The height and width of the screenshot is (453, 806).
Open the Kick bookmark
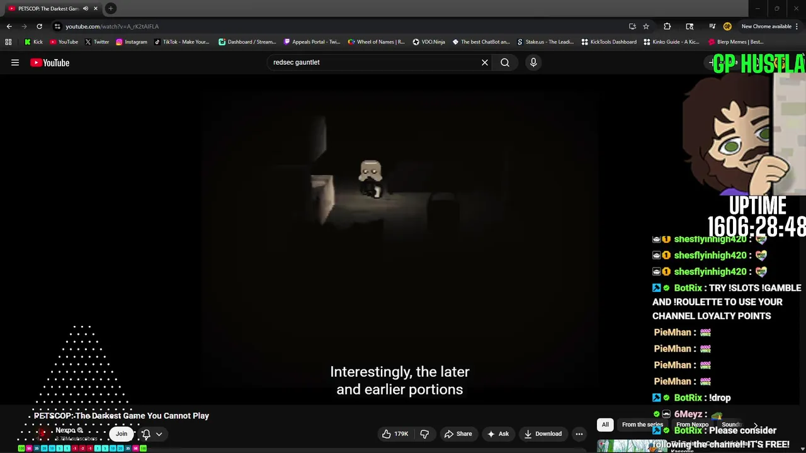33,42
